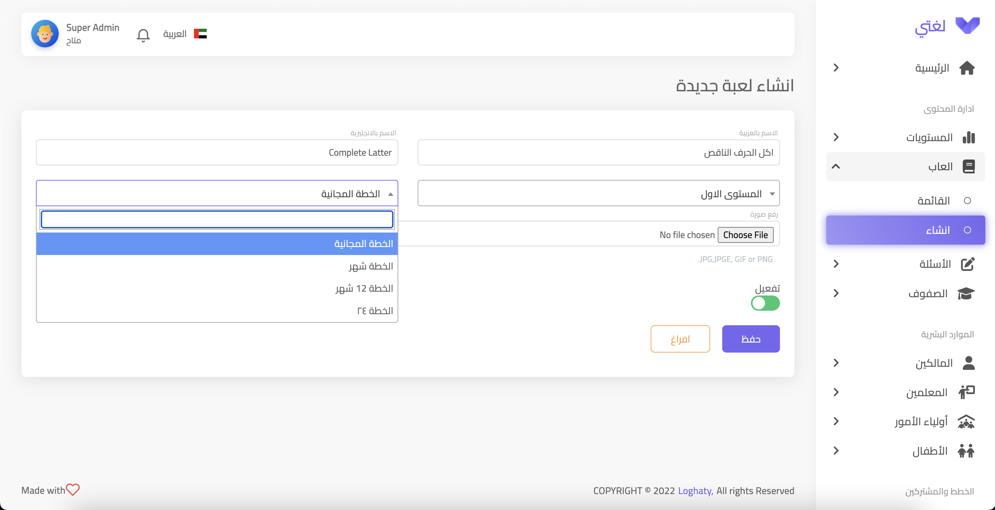This screenshot has width=995, height=510.
Task: Select the انشاء radio circle in sidebar
Action: 967,230
